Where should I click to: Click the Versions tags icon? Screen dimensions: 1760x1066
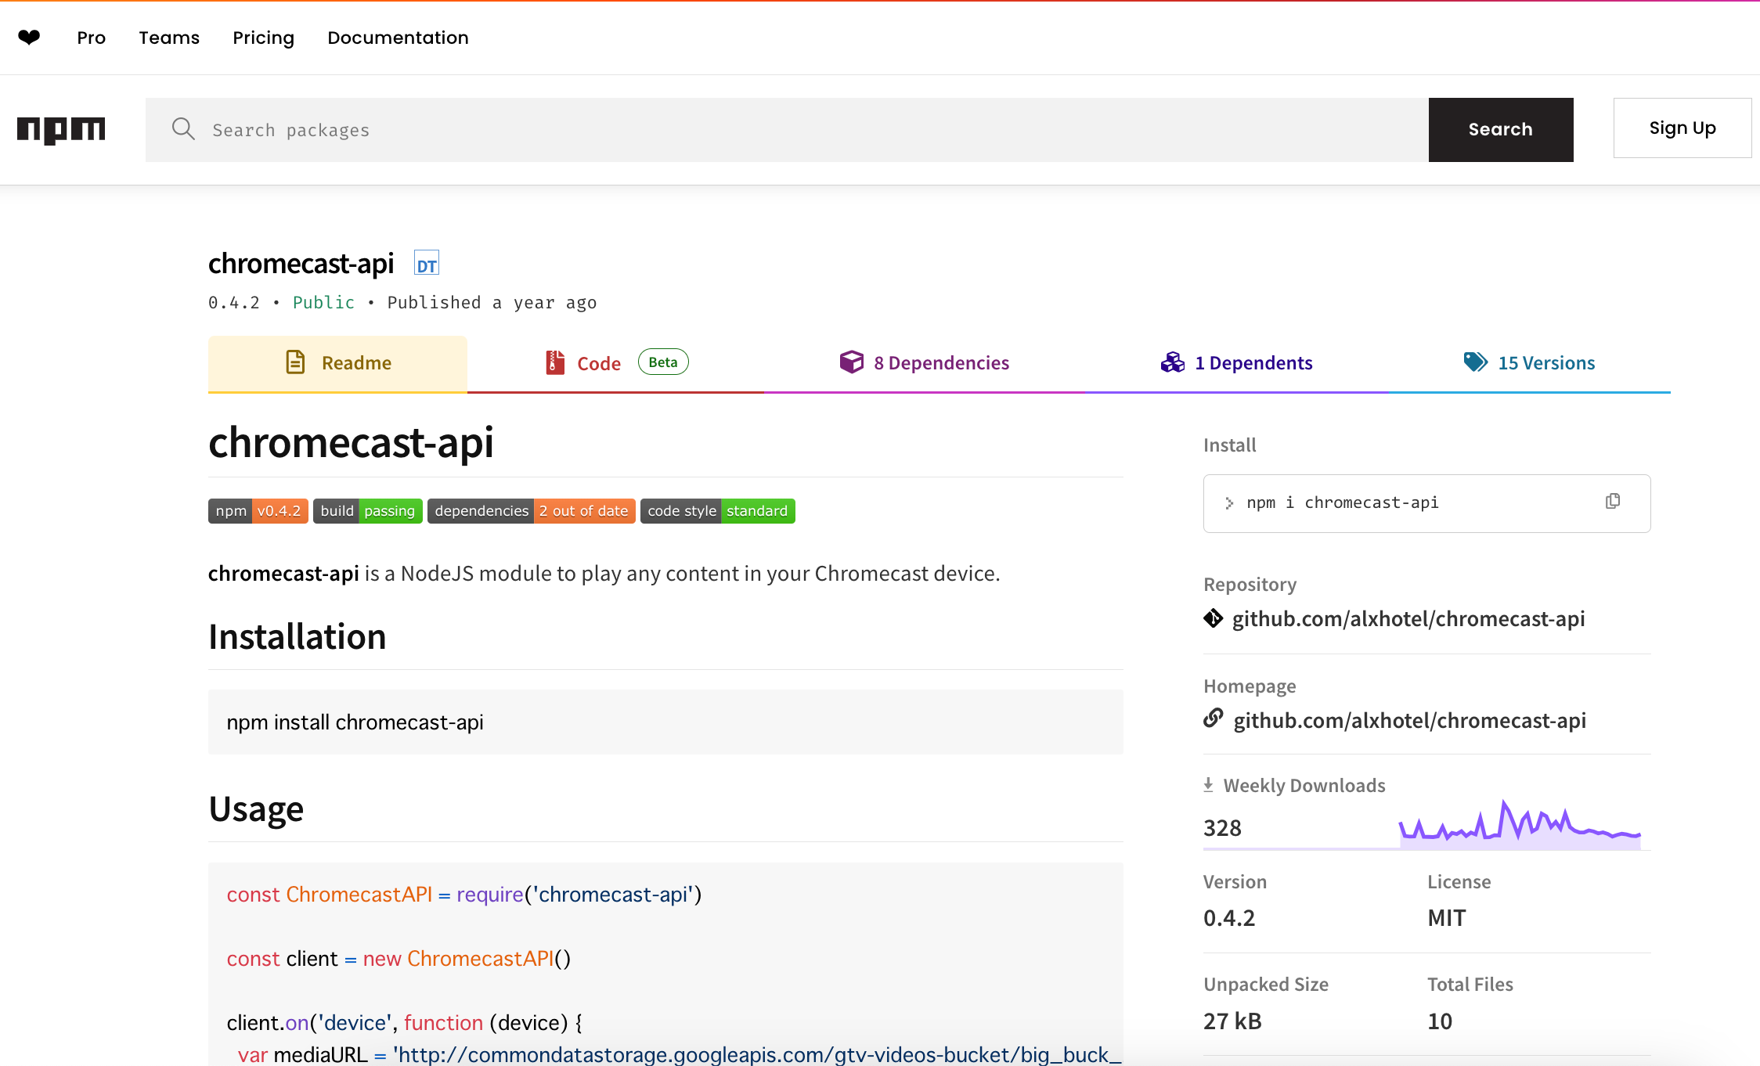tap(1476, 362)
